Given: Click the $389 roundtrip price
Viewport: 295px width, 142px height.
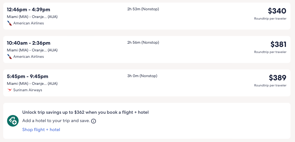Looking at the screenshot, I should 277,78.
